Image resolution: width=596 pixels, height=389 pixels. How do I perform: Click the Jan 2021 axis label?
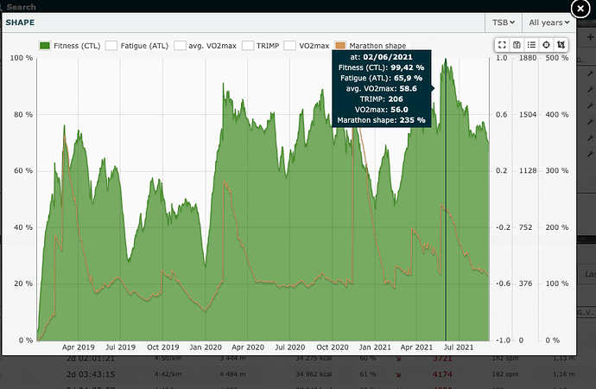pyautogui.click(x=375, y=348)
